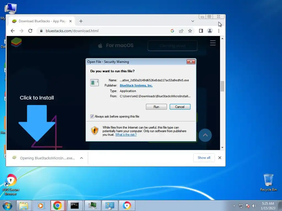Go back in Chrome
The width and height of the screenshot is (282, 211).
[13, 31]
